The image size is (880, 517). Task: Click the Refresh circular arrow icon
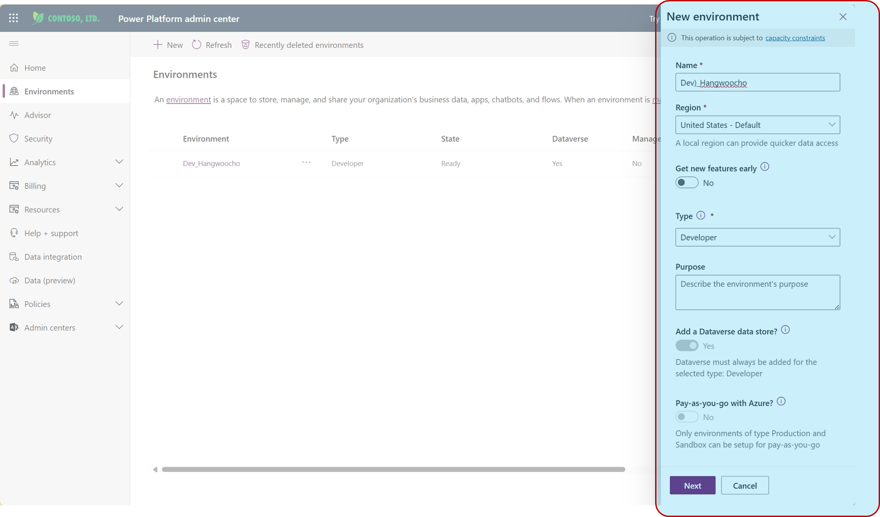click(196, 45)
